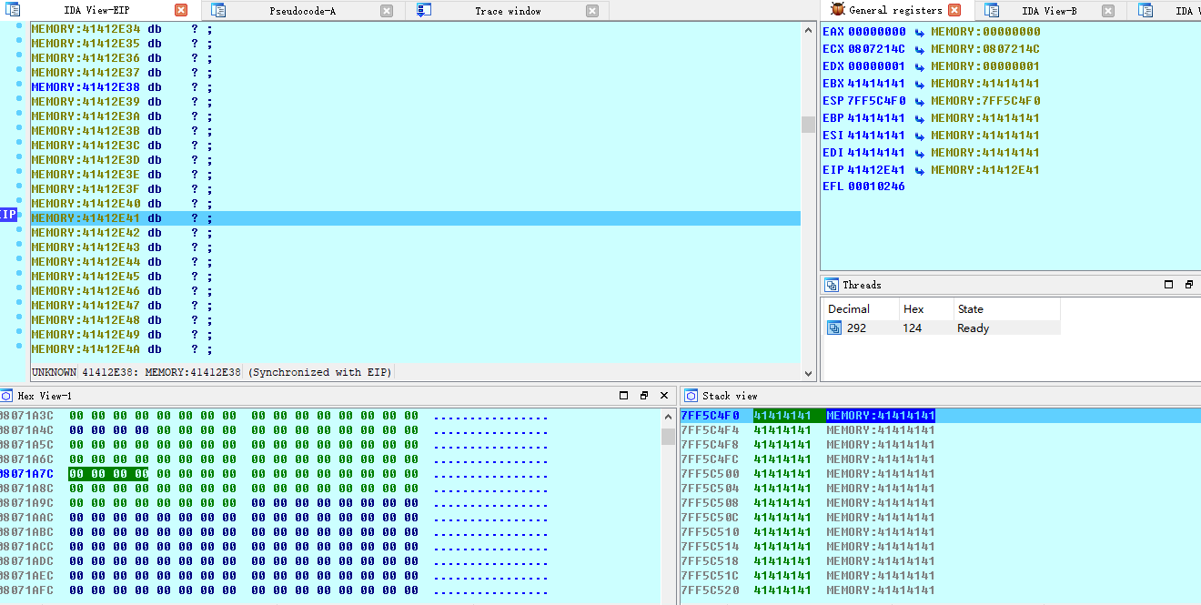The image size is (1201, 605).
Task: Click the Hex View-1 panel icon
Action: click(x=6, y=396)
